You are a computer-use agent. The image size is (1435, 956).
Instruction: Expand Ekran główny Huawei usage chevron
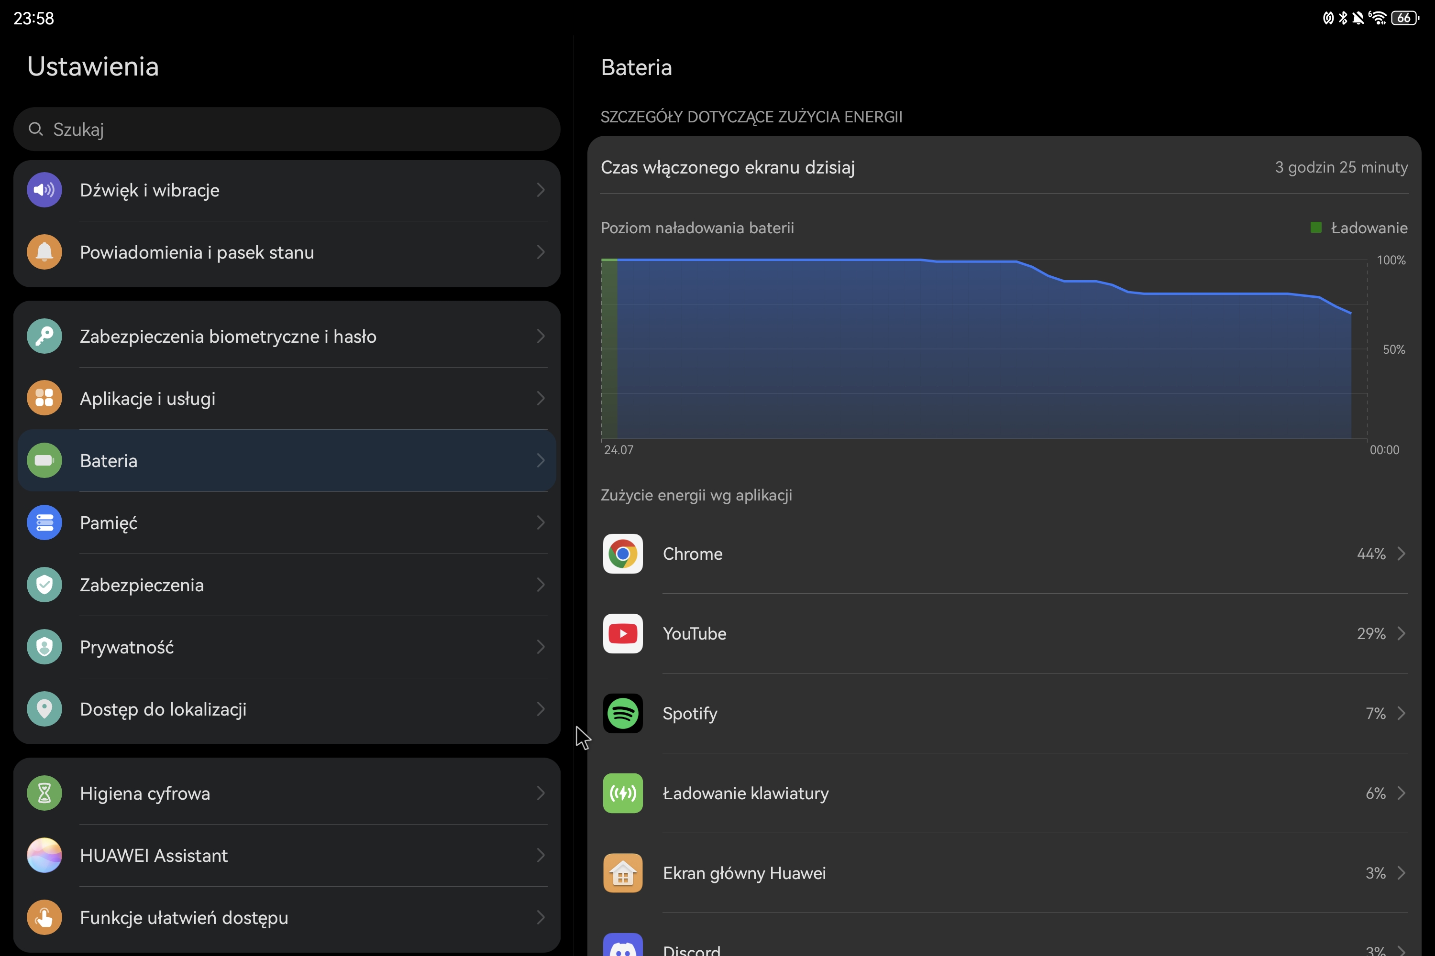click(1402, 873)
